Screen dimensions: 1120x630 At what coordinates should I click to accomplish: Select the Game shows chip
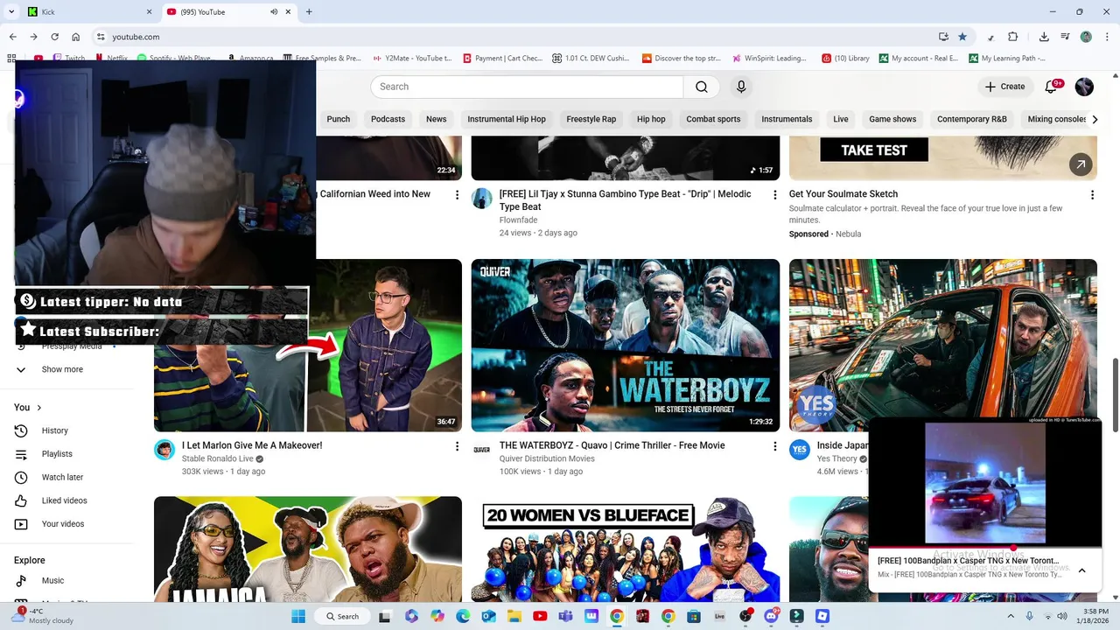[892, 119]
